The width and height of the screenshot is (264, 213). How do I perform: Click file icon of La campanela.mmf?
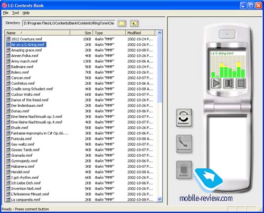[x=8, y=199]
